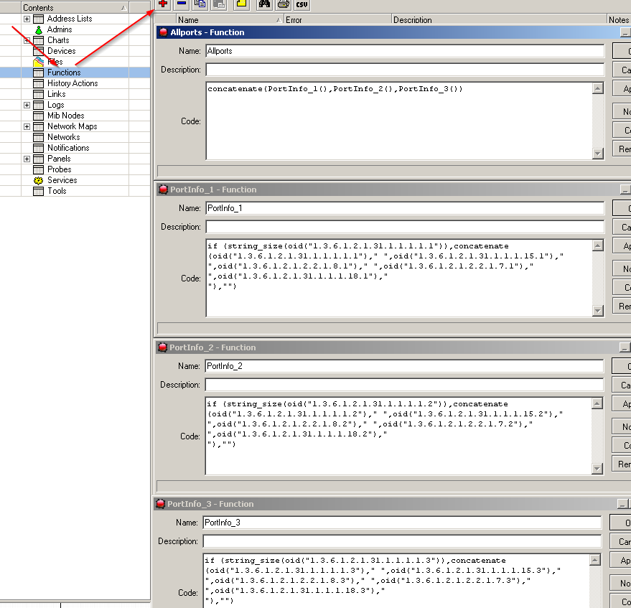Screen dimensions: 631x608
Task: Expand the Logs tree node
Action: pos(27,105)
